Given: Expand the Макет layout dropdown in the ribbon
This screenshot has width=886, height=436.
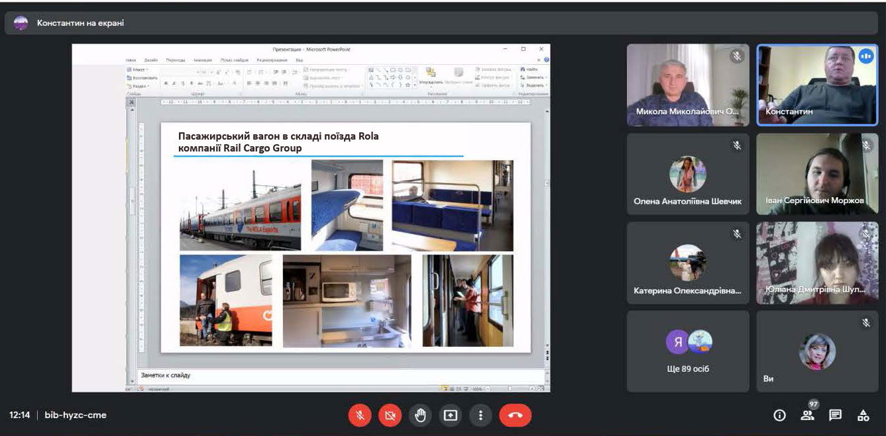Looking at the screenshot, I should click(138, 69).
